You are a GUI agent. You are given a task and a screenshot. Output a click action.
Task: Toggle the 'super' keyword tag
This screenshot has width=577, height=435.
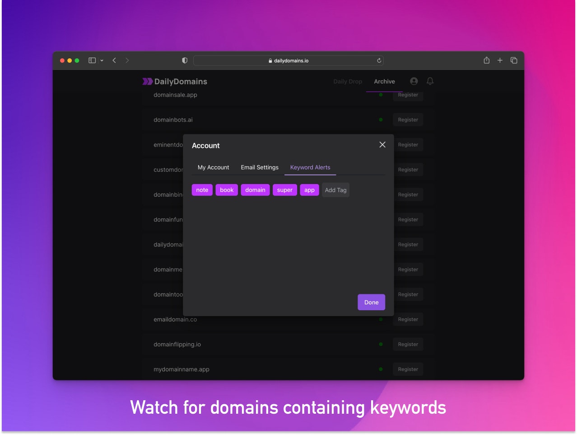[x=284, y=190]
